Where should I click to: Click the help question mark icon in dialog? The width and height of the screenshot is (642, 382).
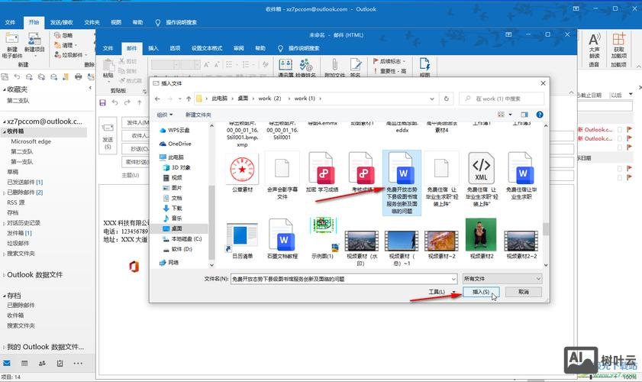pos(540,115)
